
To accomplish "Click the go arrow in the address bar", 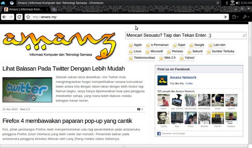I will [x=226, y=17].
